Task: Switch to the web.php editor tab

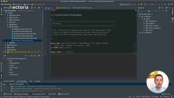Action: click(49, 8)
